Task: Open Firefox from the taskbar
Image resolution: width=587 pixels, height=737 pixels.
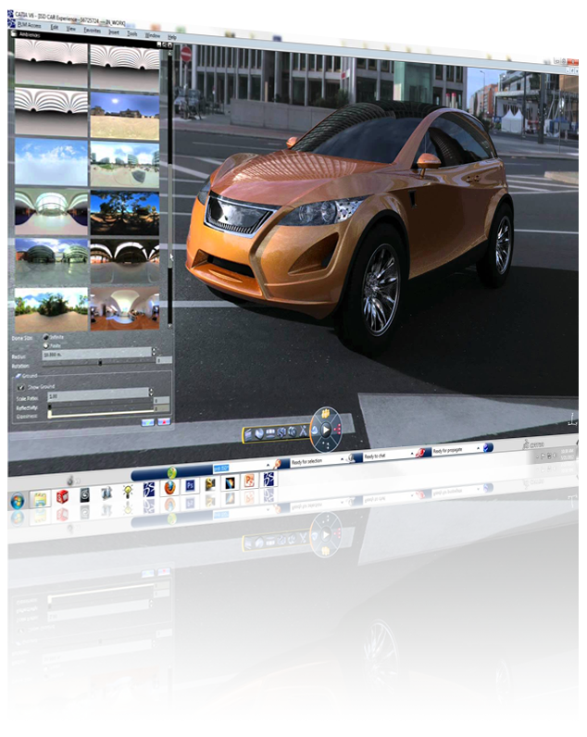Action: [169, 485]
